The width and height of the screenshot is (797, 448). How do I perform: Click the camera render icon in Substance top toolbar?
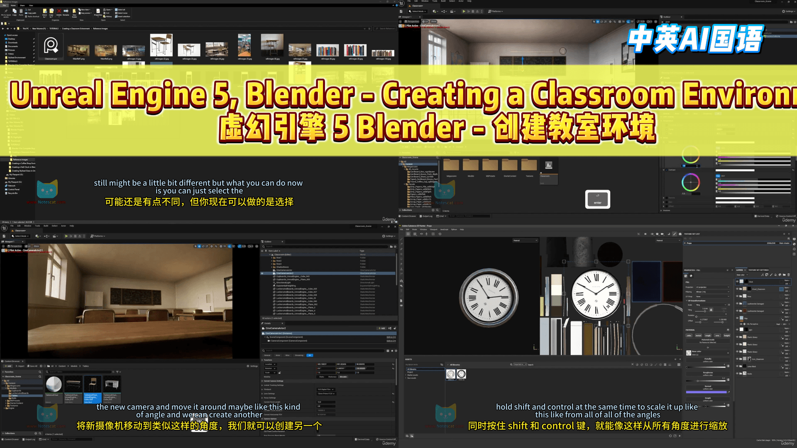point(680,234)
